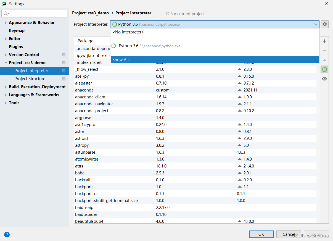Image resolution: width=333 pixels, height=241 pixels.
Task: Toggle the show early releases eye icon
Action: coord(324,79)
